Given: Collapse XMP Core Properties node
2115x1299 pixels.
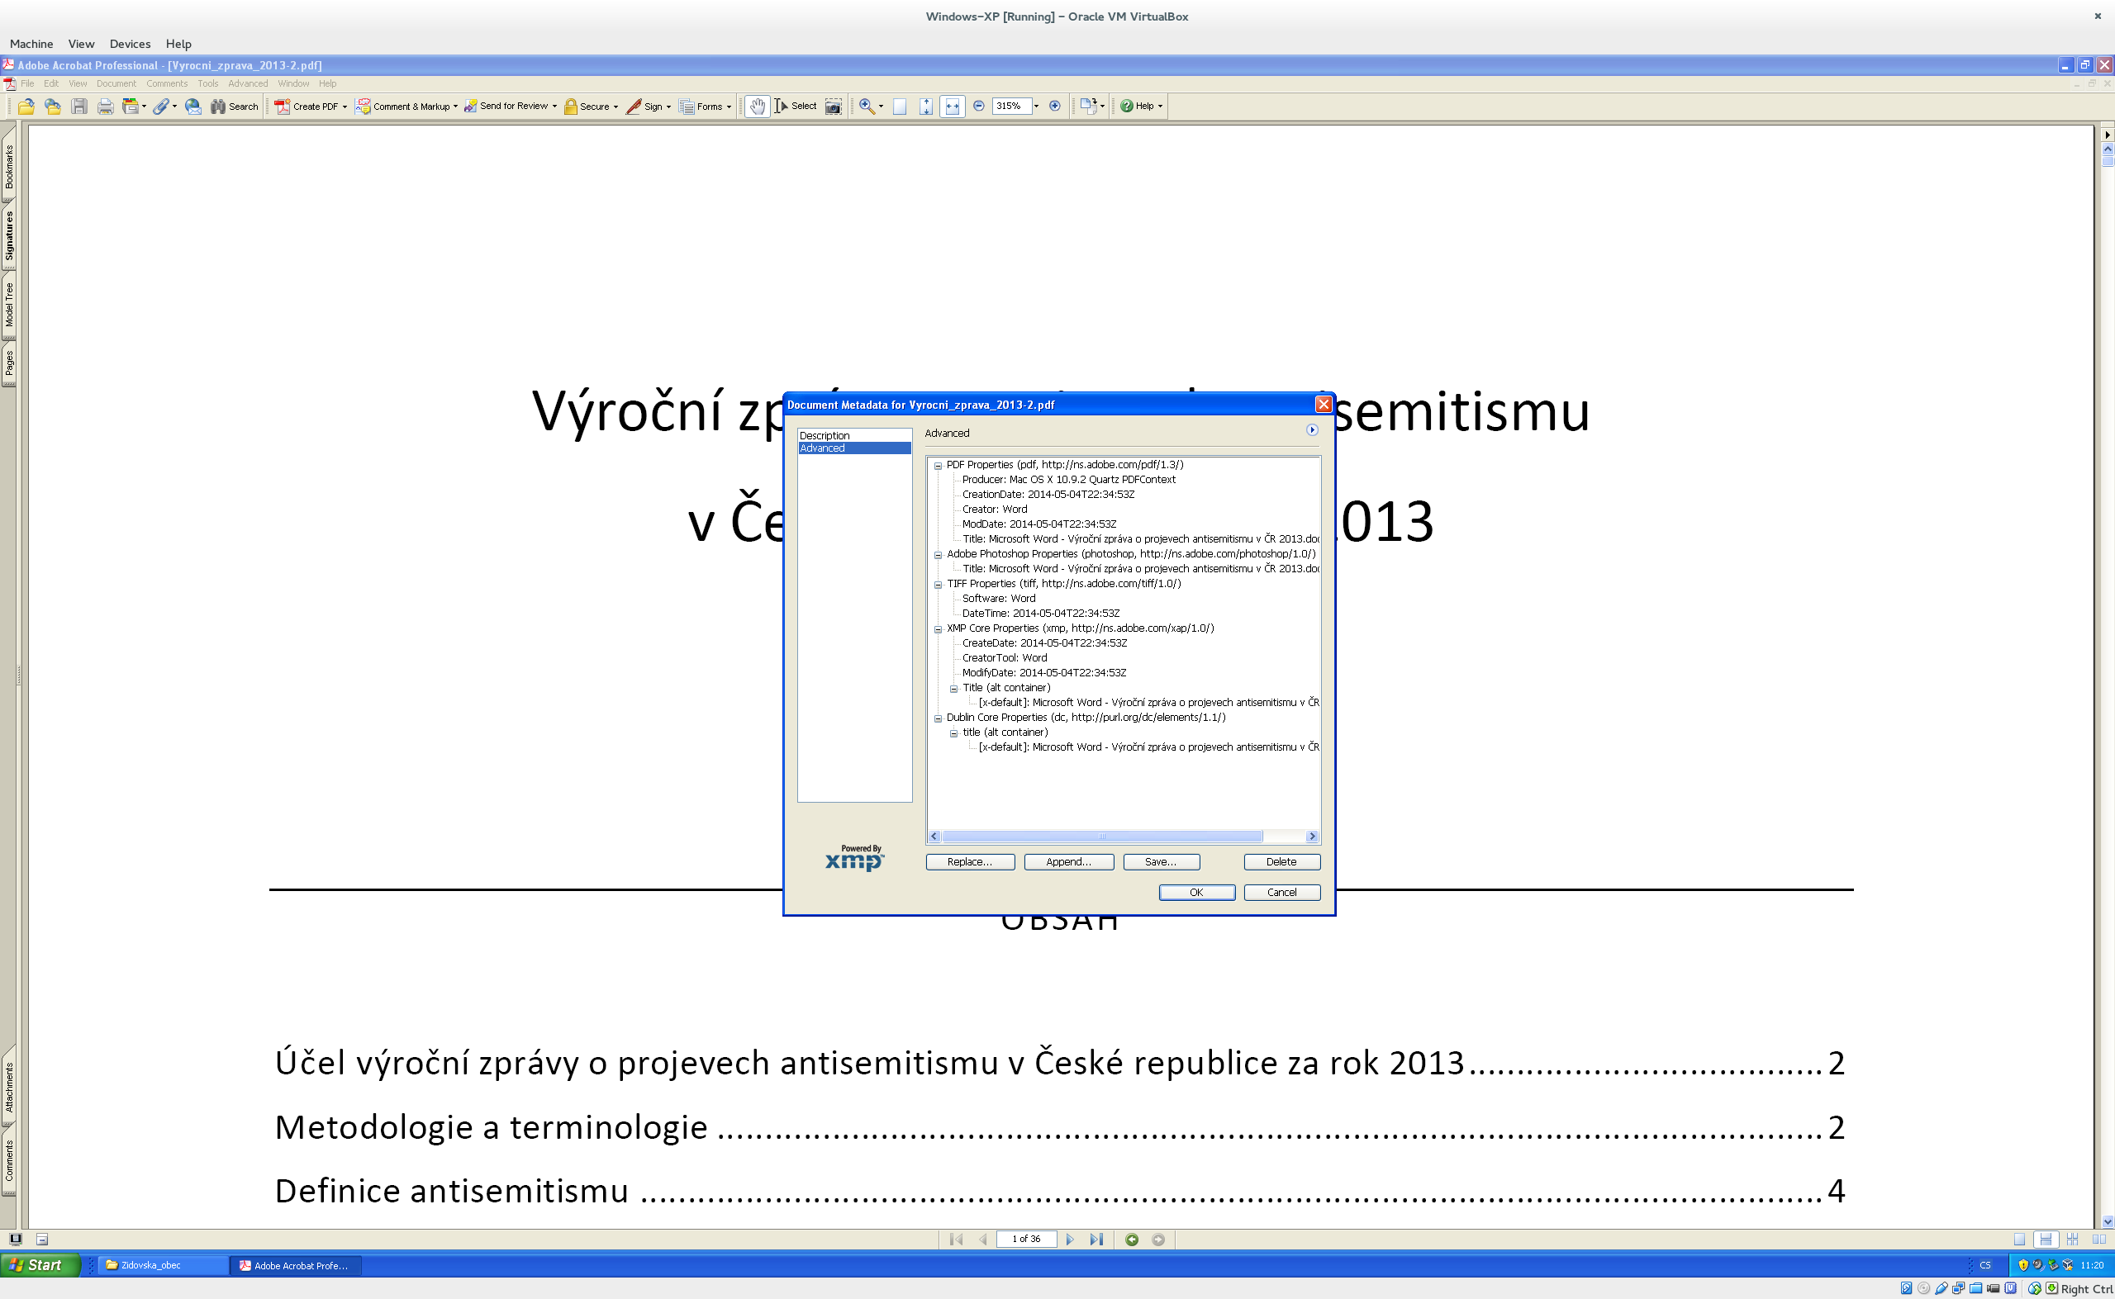Looking at the screenshot, I should (x=938, y=630).
